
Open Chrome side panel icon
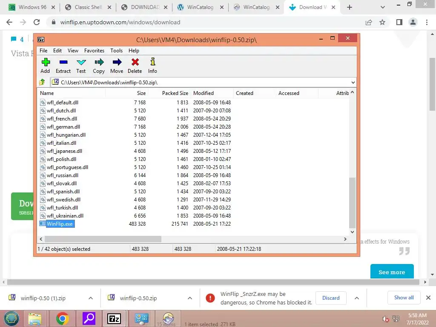coord(399,22)
